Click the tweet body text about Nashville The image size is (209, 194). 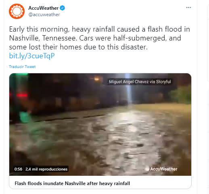pyautogui.click(x=100, y=38)
